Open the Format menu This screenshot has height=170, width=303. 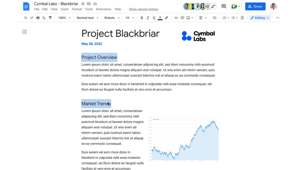click(x=77, y=9)
